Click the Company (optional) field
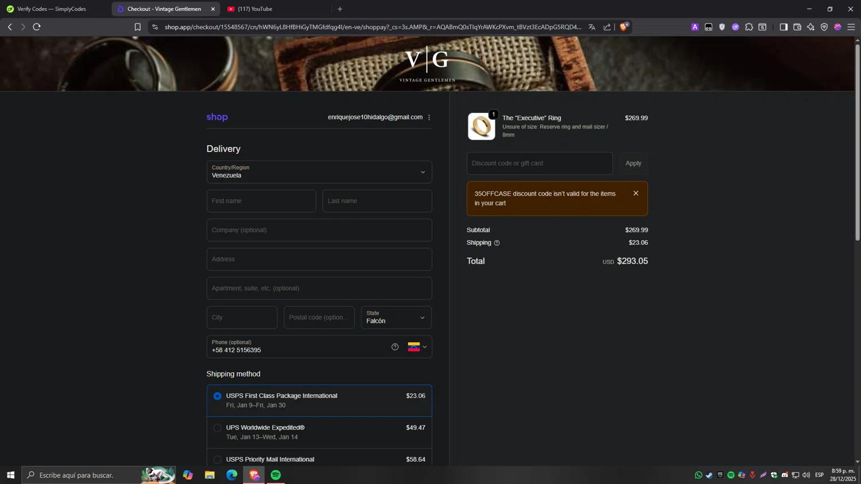861x484 pixels. (x=319, y=230)
